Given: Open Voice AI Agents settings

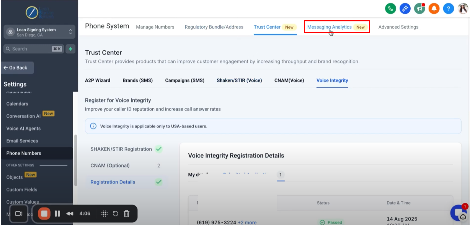Looking at the screenshot, I should (x=23, y=129).
